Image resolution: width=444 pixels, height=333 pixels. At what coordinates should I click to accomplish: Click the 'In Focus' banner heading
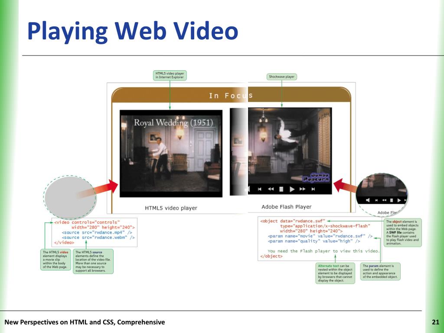(x=231, y=96)
